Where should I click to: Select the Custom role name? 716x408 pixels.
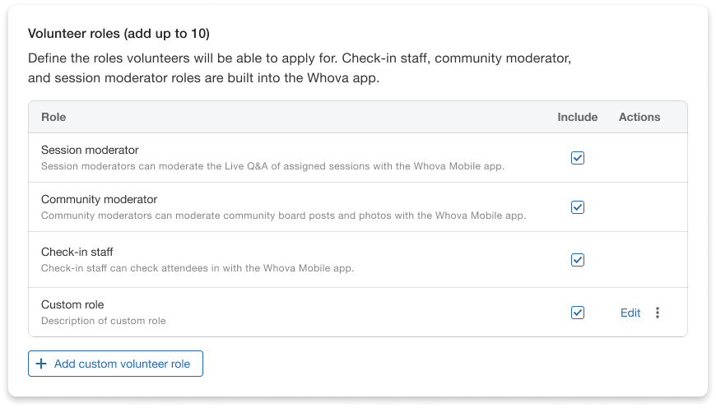click(x=72, y=305)
